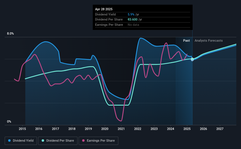The height and width of the screenshot is (149, 241).
Task: Toggle the Dividend Yield legend button
Action: pos(21,141)
